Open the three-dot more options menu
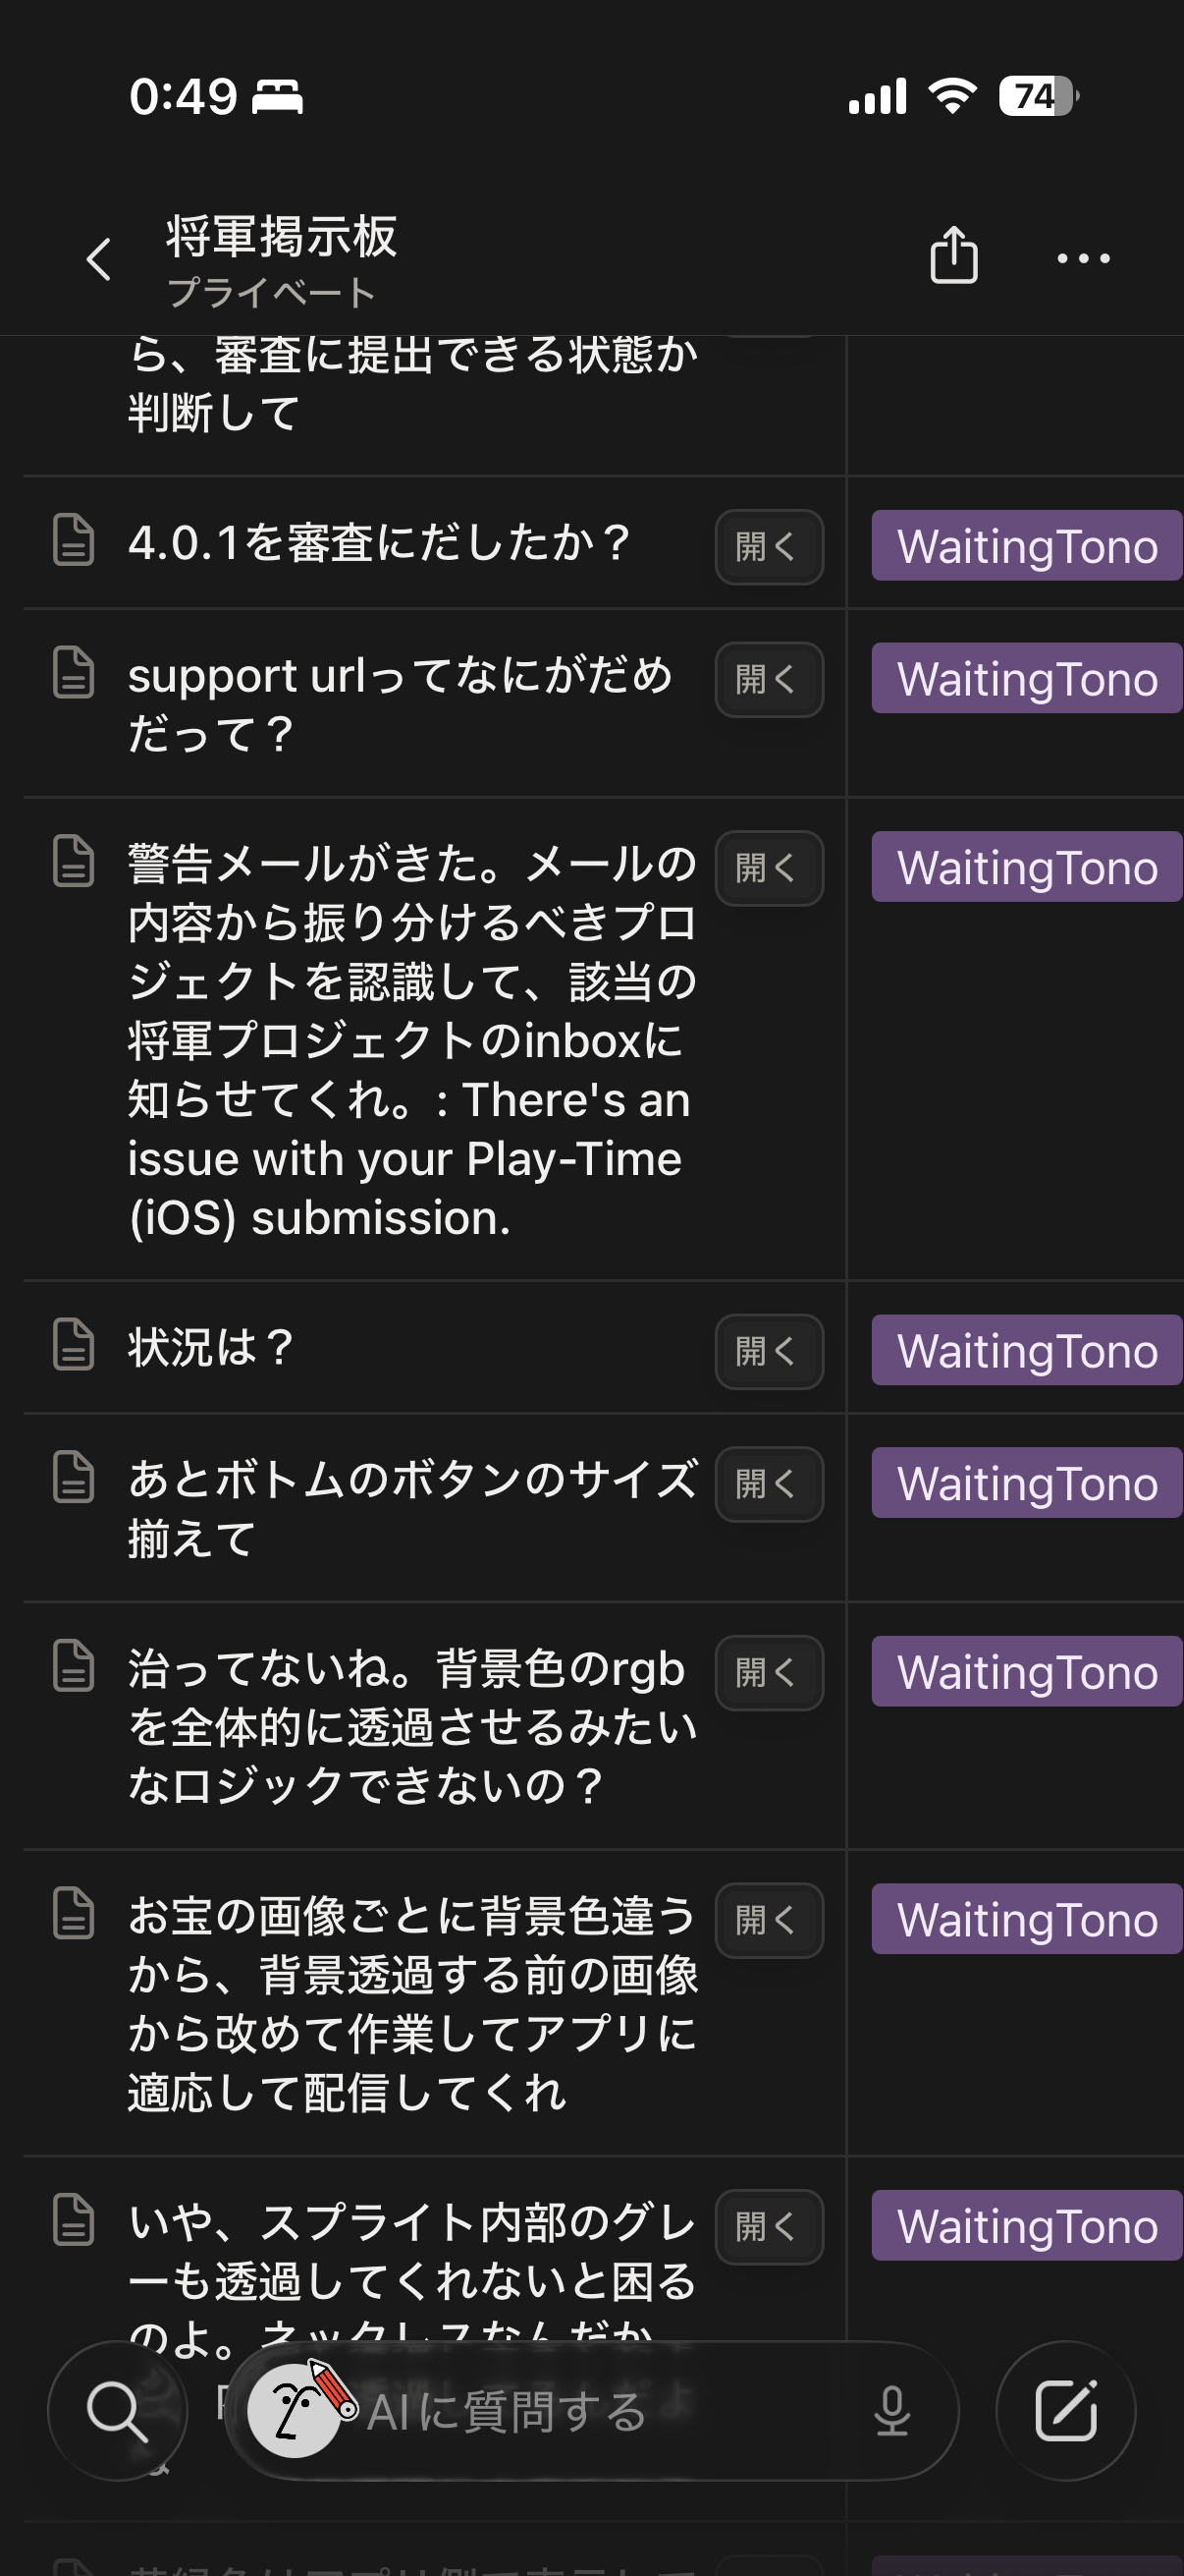Image resolution: width=1184 pixels, height=2576 pixels. coord(1083,258)
